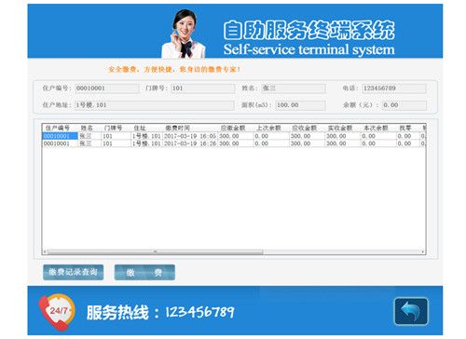Click the 余额 field showing 0.00
The height and width of the screenshot is (339, 466).
pyautogui.click(x=404, y=105)
